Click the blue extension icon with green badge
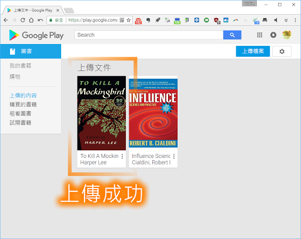The width and height of the screenshot is (301, 239). click(177, 21)
